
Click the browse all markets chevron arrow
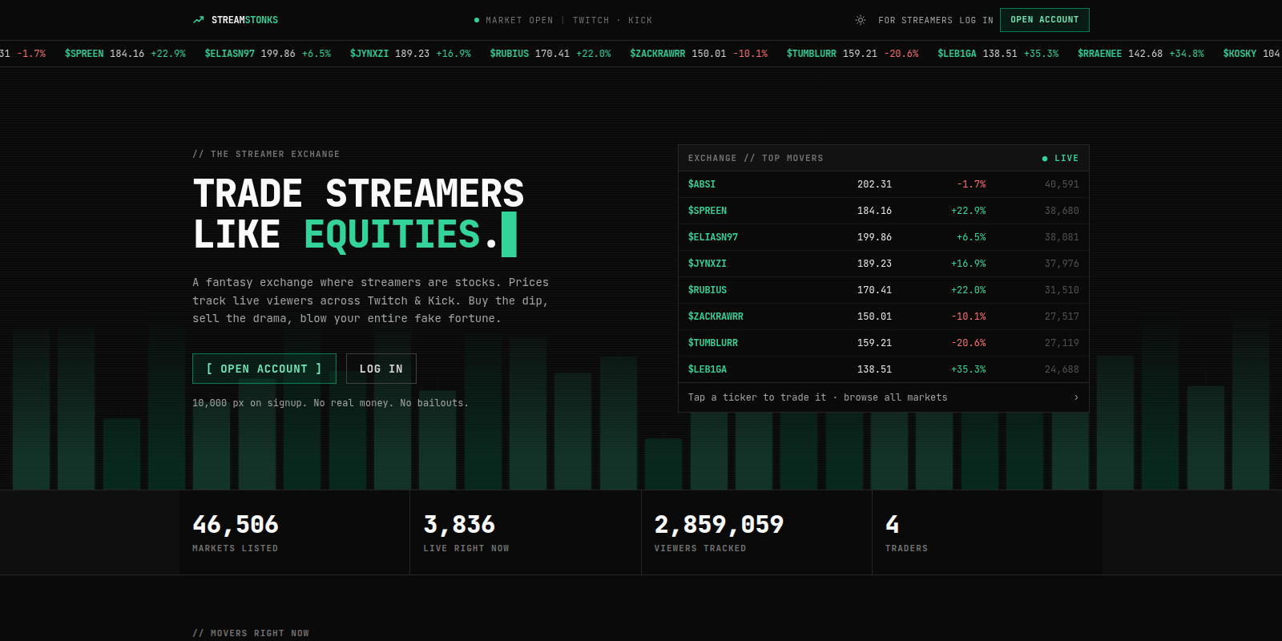1076,397
